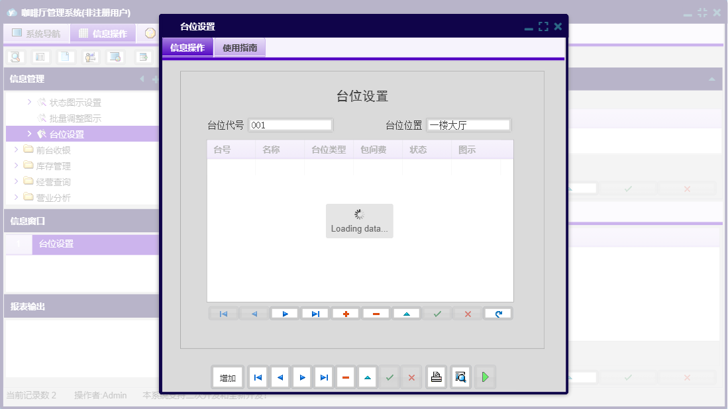Image resolution: width=728 pixels, height=409 pixels.
Task: Go to the first record with the first-record icon
Action: coord(223,313)
